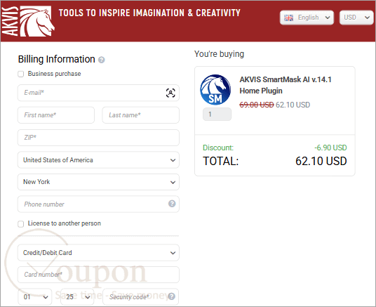Open the English language dropdown
The height and width of the screenshot is (307, 376).
click(307, 18)
